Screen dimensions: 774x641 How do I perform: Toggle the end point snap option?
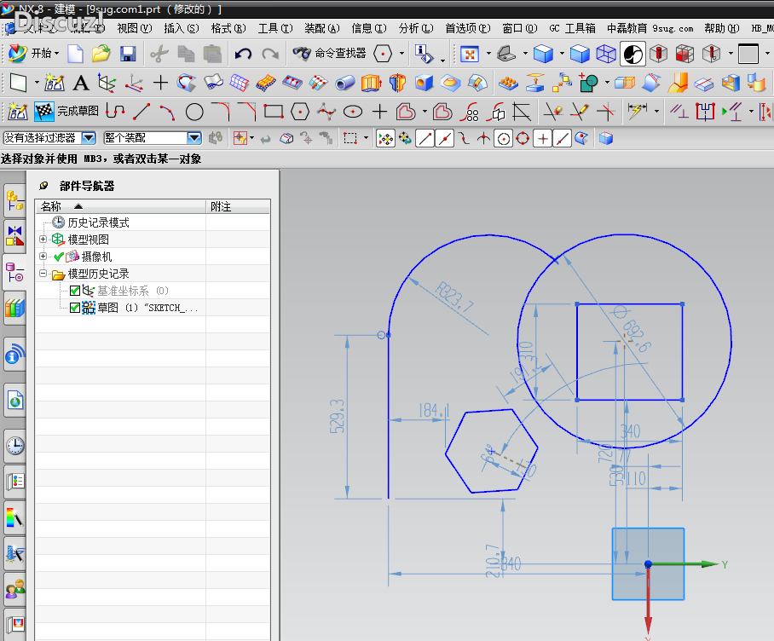tap(425, 139)
